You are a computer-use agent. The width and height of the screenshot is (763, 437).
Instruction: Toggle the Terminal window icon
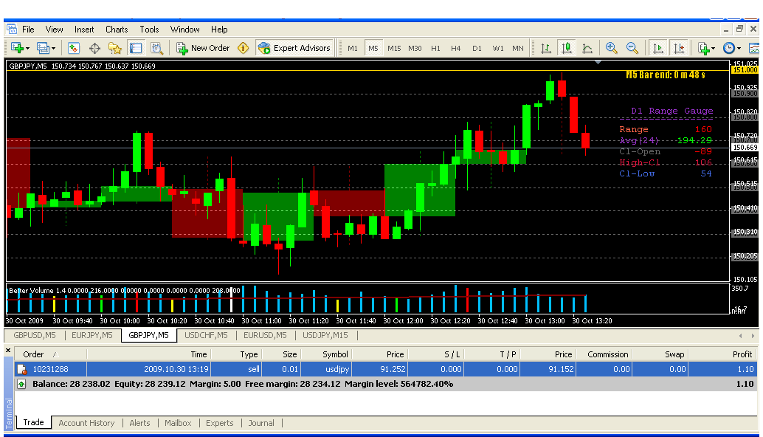[x=136, y=48]
